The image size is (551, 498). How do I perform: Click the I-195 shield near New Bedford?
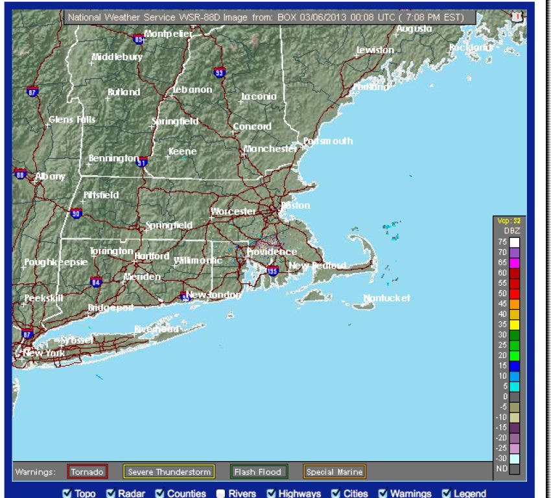point(273,270)
